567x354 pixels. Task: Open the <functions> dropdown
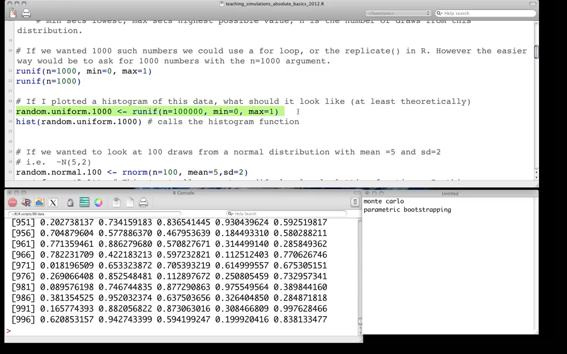(x=398, y=13)
